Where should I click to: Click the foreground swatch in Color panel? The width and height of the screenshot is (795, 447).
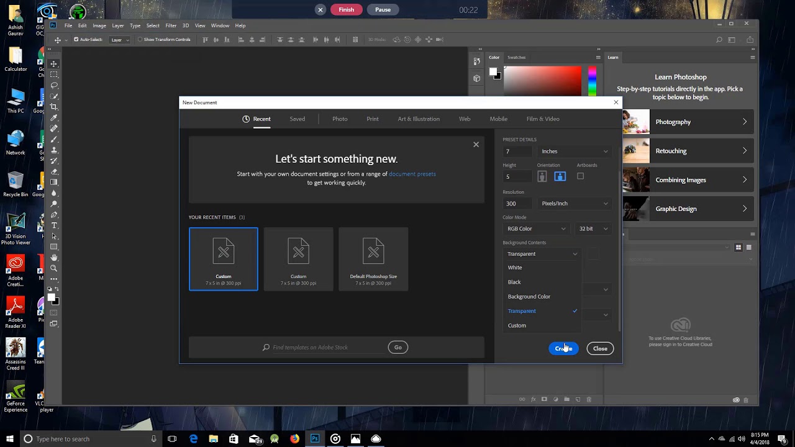(493, 72)
